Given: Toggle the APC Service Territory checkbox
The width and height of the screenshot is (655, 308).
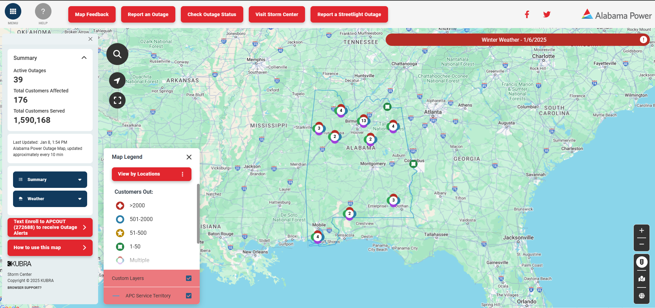Looking at the screenshot, I should tap(189, 296).
